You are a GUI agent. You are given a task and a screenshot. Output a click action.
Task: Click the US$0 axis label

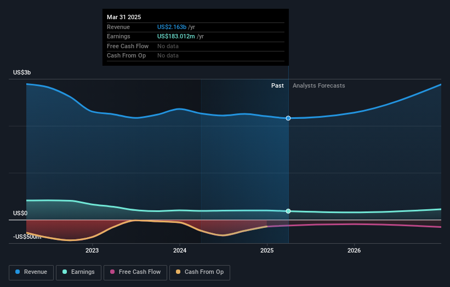pyautogui.click(x=20, y=213)
